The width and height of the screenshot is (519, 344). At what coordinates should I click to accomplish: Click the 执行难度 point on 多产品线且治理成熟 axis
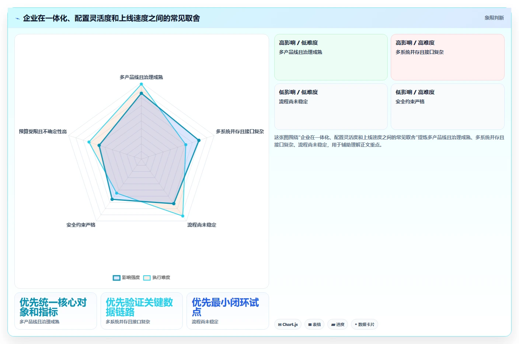(141, 84)
